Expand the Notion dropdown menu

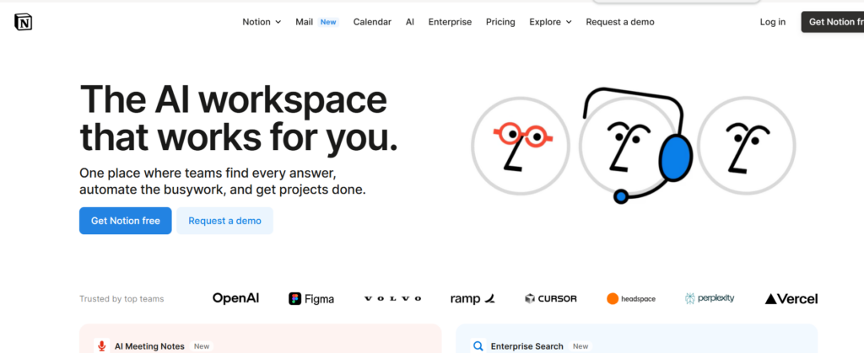tap(262, 22)
